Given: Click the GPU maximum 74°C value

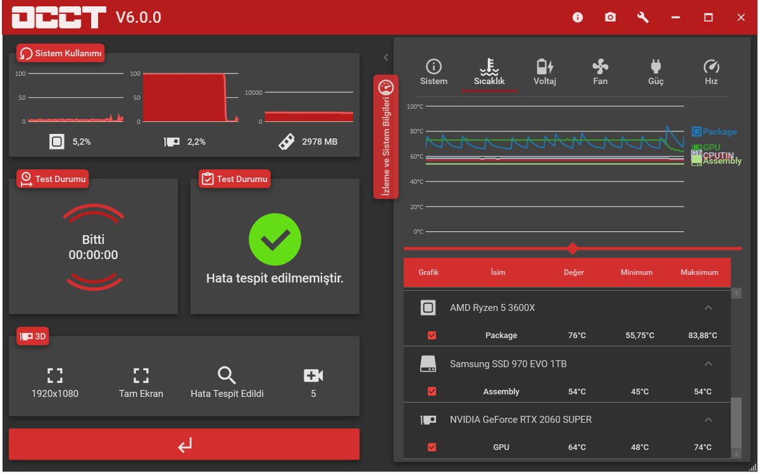Looking at the screenshot, I should (703, 447).
